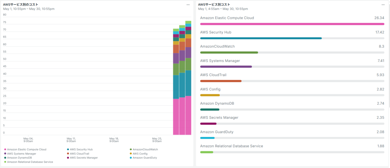The height and width of the screenshot is (168, 390).
Task: Click the pink Elastic Compute Cloud bar
Action: coord(292,24)
